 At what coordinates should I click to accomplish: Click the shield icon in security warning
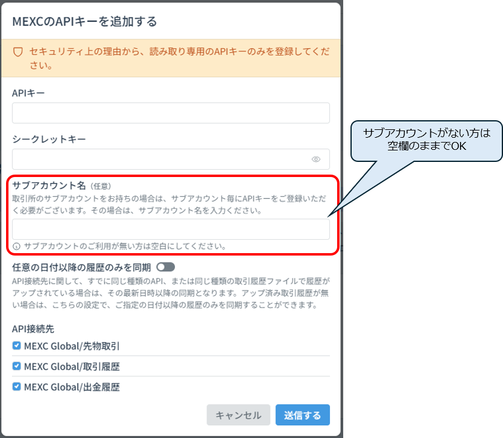[18, 52]
